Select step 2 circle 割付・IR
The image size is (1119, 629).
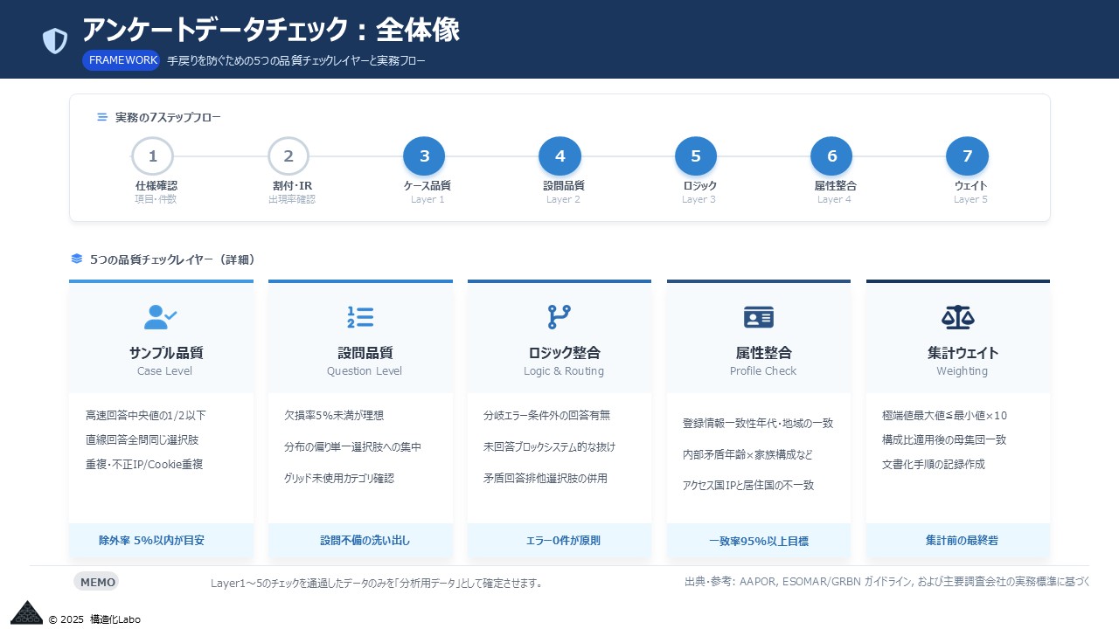coord(288,156)
